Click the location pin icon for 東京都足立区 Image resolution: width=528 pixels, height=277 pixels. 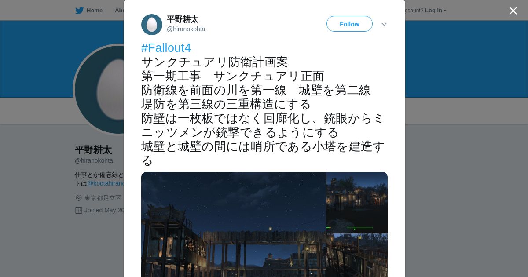(x=79, y=198)
